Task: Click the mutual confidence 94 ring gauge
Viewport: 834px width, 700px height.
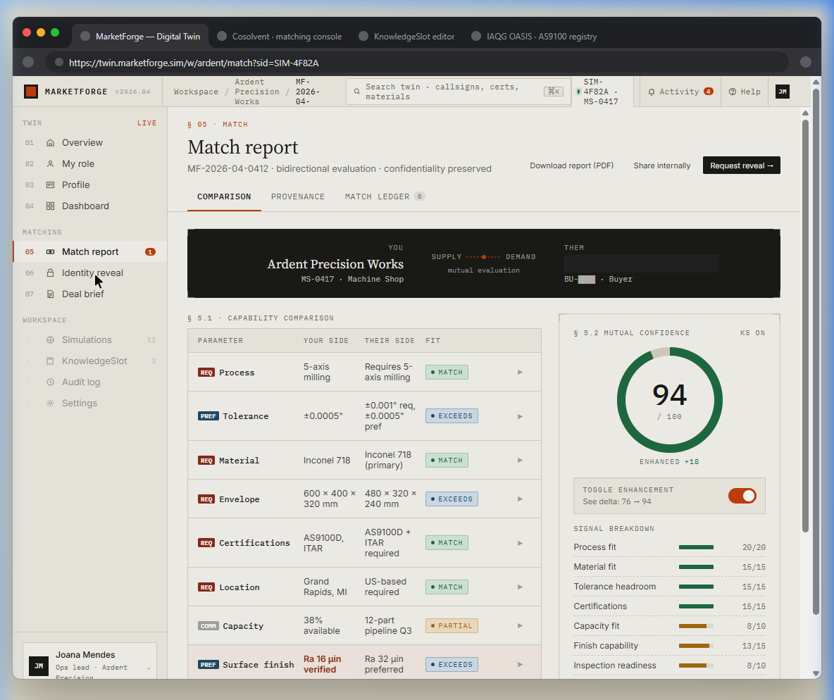Action: [x=670, y=400]
